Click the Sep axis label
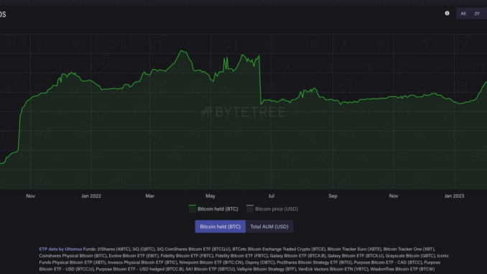 pos(333,196)
